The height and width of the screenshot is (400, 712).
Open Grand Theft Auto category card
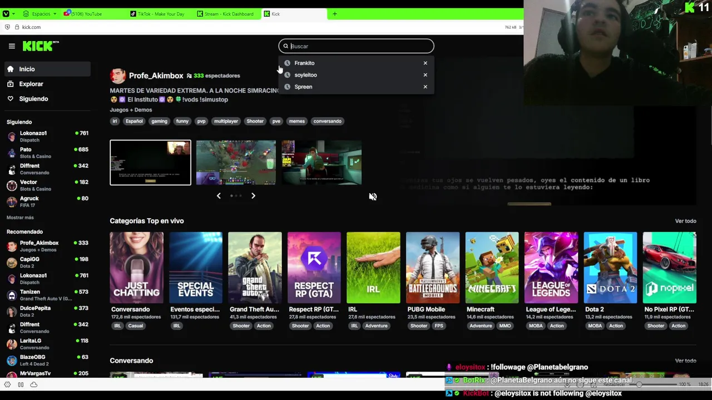[x=255, y=268]
